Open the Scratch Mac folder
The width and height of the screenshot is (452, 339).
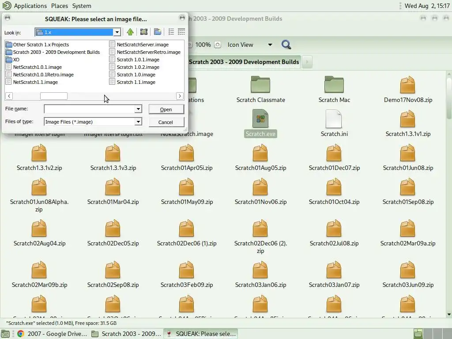pyautogui.click(x=334, y=89)
